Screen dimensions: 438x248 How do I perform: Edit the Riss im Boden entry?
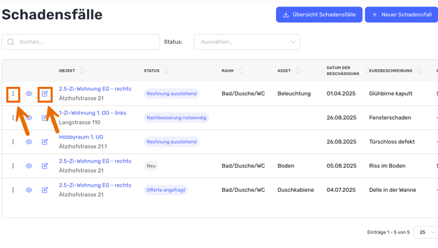tap(44, 166)
